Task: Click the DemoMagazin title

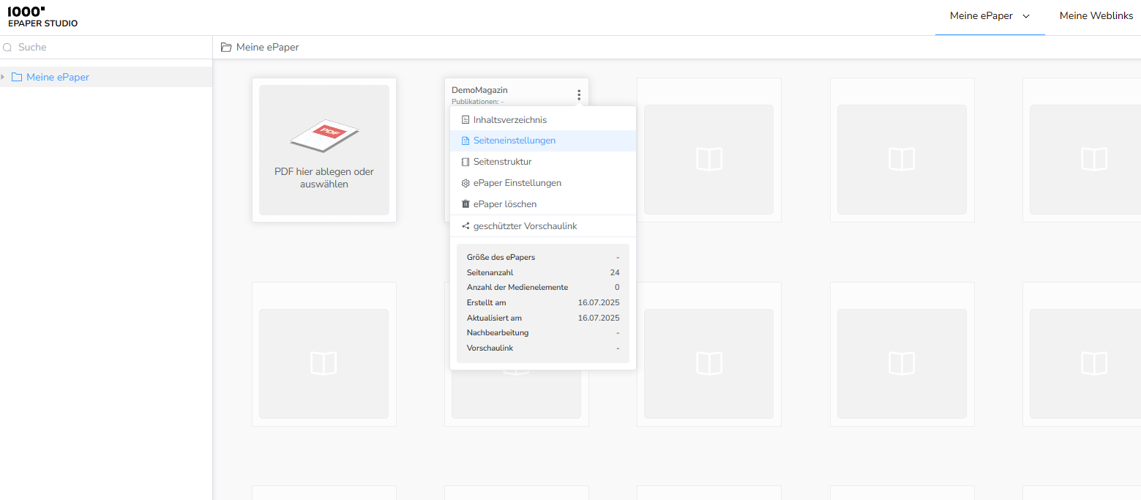Action: click(x=479, y=90)
